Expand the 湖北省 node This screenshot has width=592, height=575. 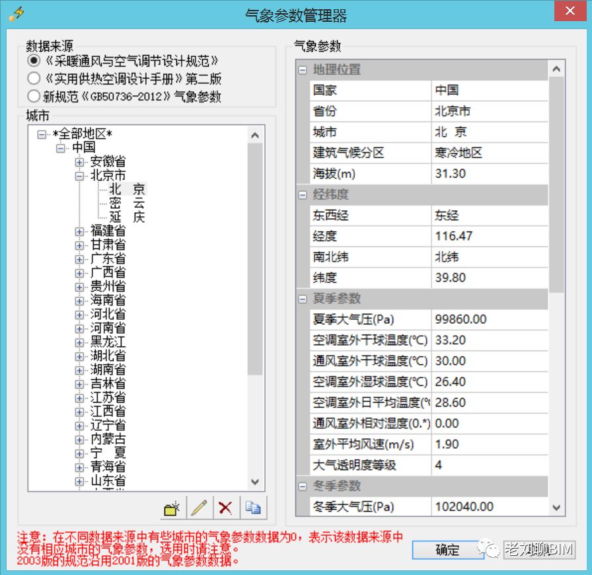pos(79,356)
